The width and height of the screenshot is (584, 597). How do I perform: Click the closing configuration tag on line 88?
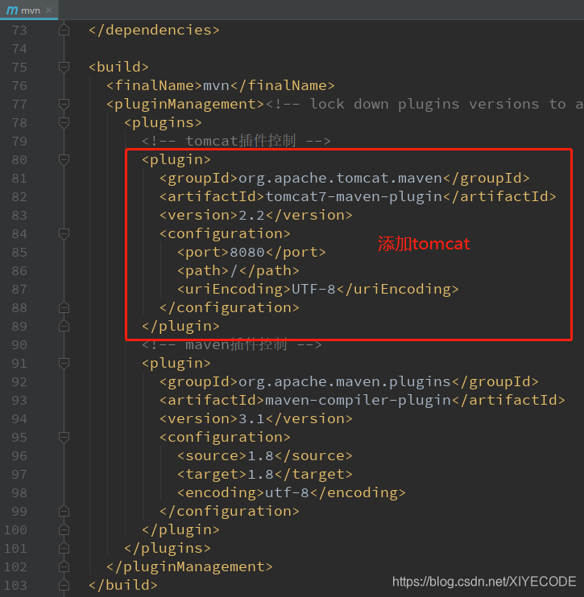click(230, 307)
